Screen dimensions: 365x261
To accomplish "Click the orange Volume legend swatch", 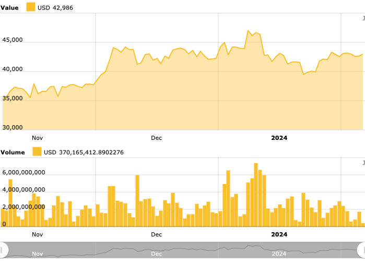I will click(x=37, y=151).
